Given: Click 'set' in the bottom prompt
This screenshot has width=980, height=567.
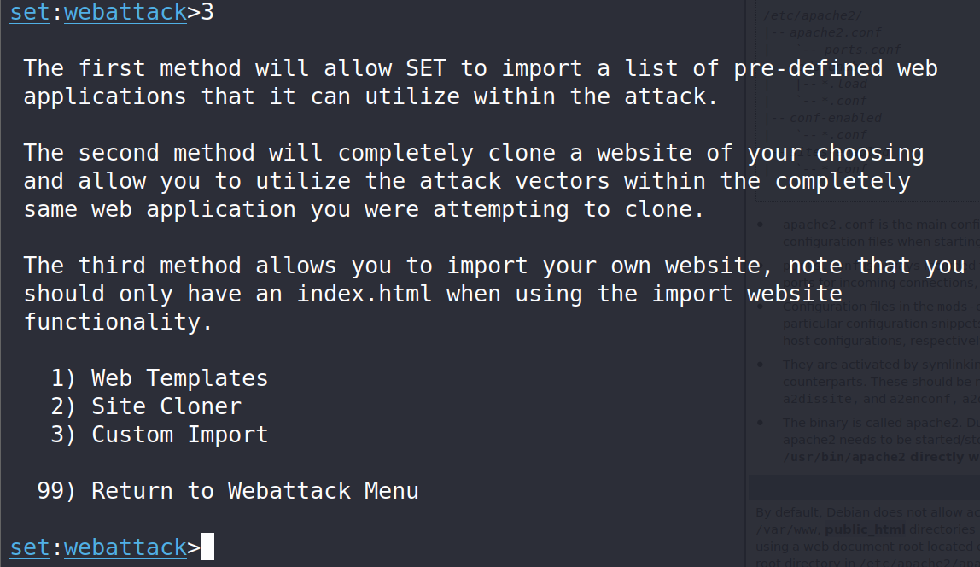Looking at the screenshot, I should pyautogui.click(x=30, y=547).
